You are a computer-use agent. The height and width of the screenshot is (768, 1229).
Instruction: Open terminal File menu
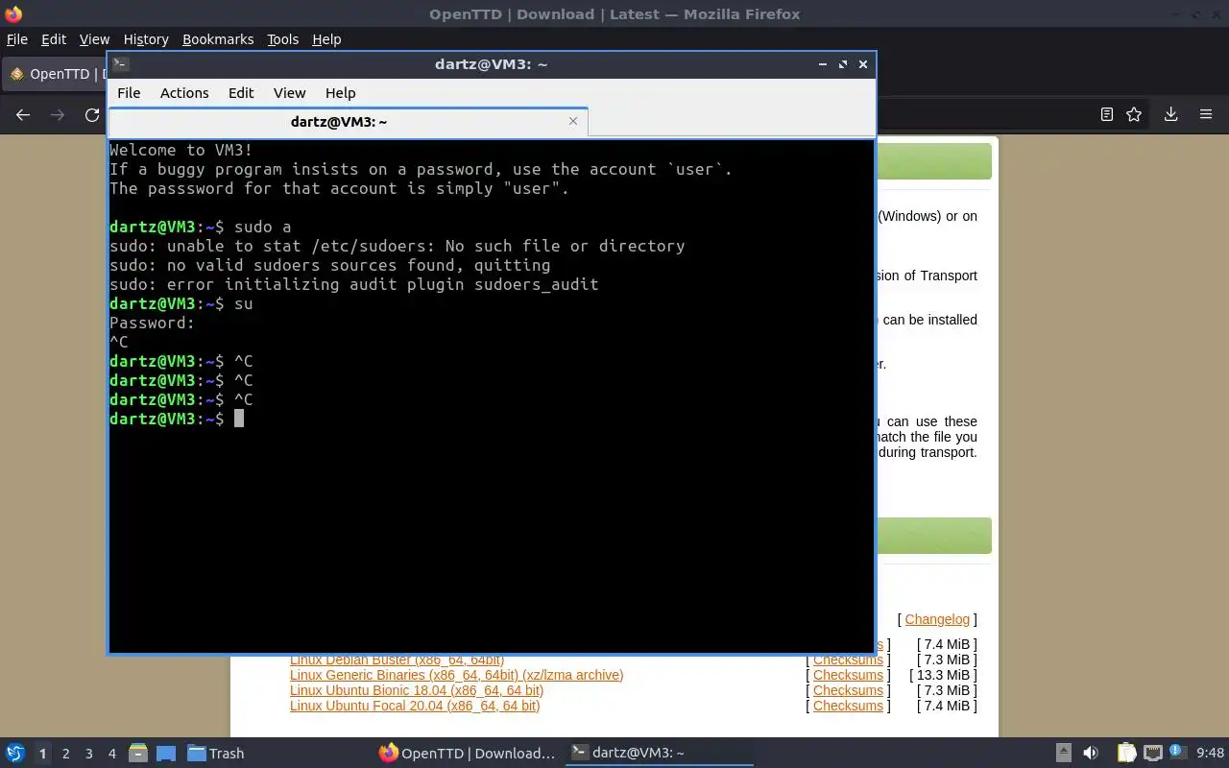tap(129, 93)
